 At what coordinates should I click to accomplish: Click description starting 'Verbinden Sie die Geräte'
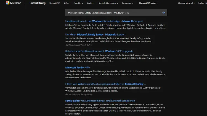108,40
